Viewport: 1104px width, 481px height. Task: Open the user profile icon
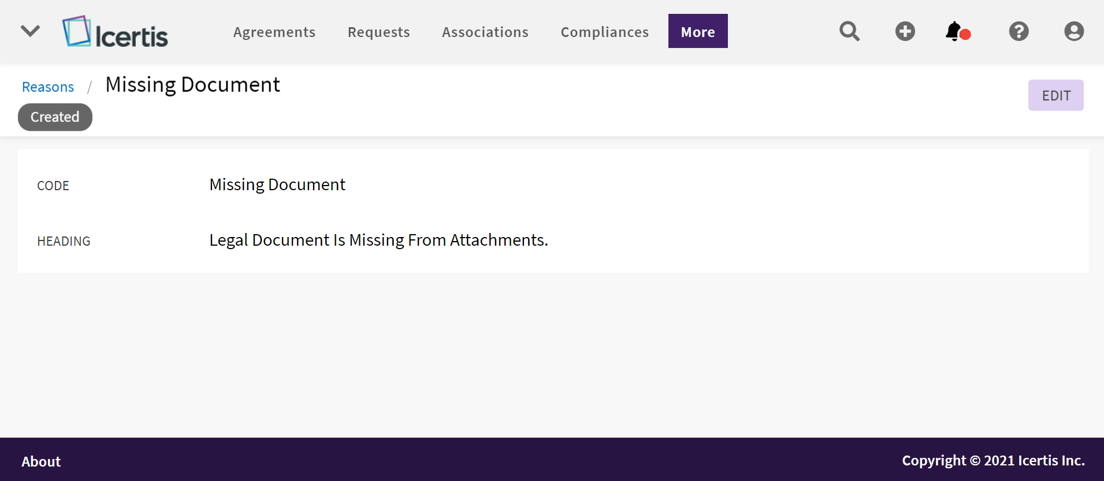point(1073,31)
